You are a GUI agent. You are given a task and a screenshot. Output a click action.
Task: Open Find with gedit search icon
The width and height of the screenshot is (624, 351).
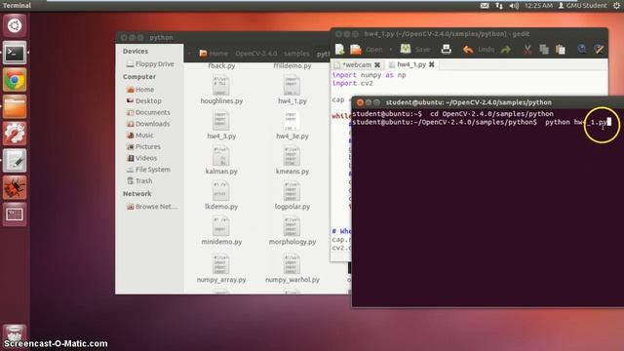[x=581, y=50]
